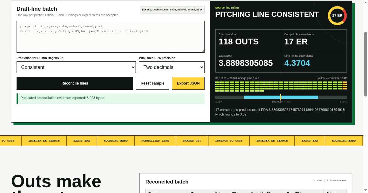368x193 pixels.
Task: Open the Prediction for Dustin Hagens Jr. dropdown
Action: pos(76,67)
